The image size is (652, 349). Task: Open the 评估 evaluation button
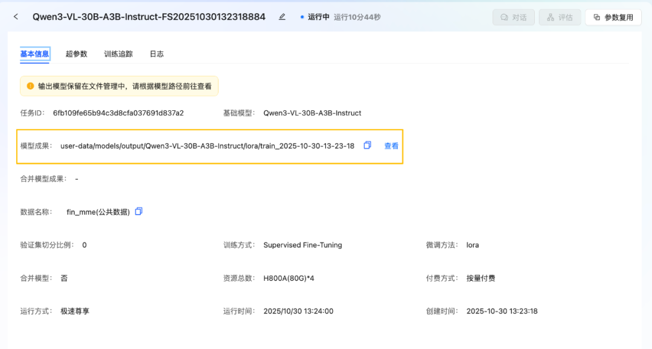560,17
